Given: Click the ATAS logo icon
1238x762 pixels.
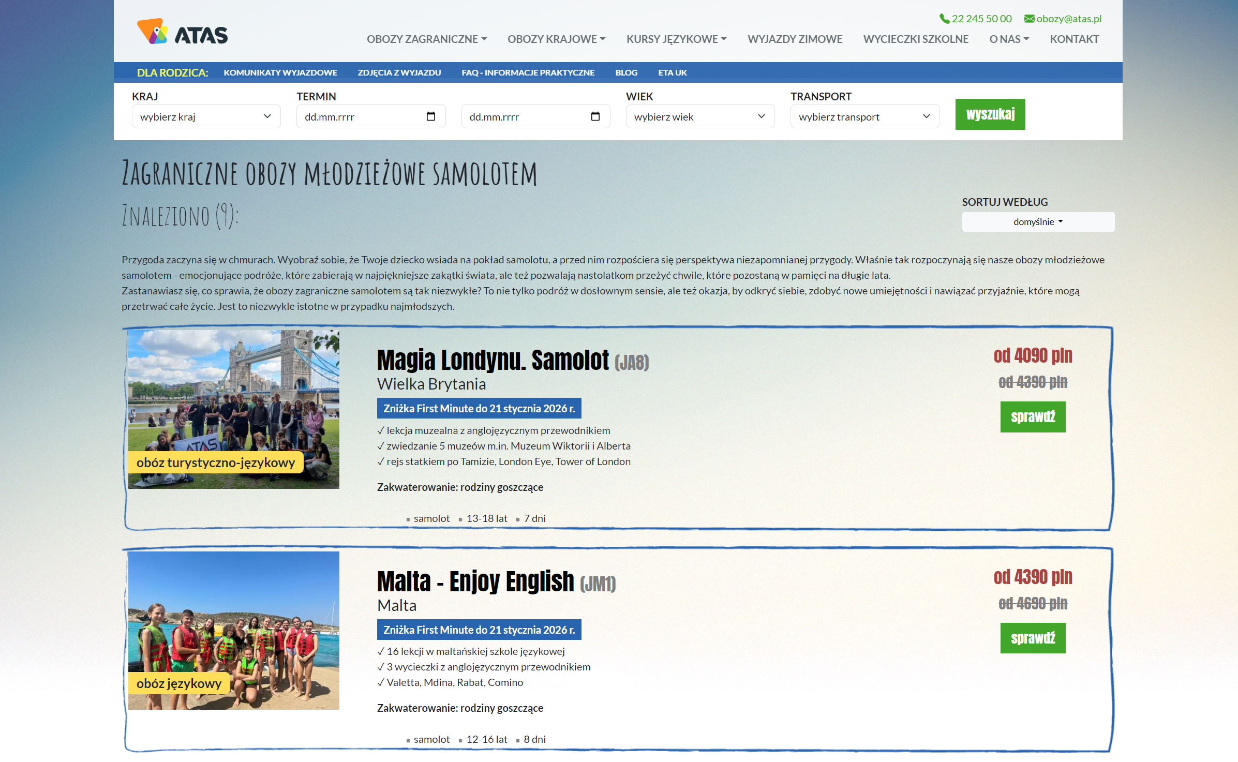Looking at the screenshot, I should click(152, 32).
